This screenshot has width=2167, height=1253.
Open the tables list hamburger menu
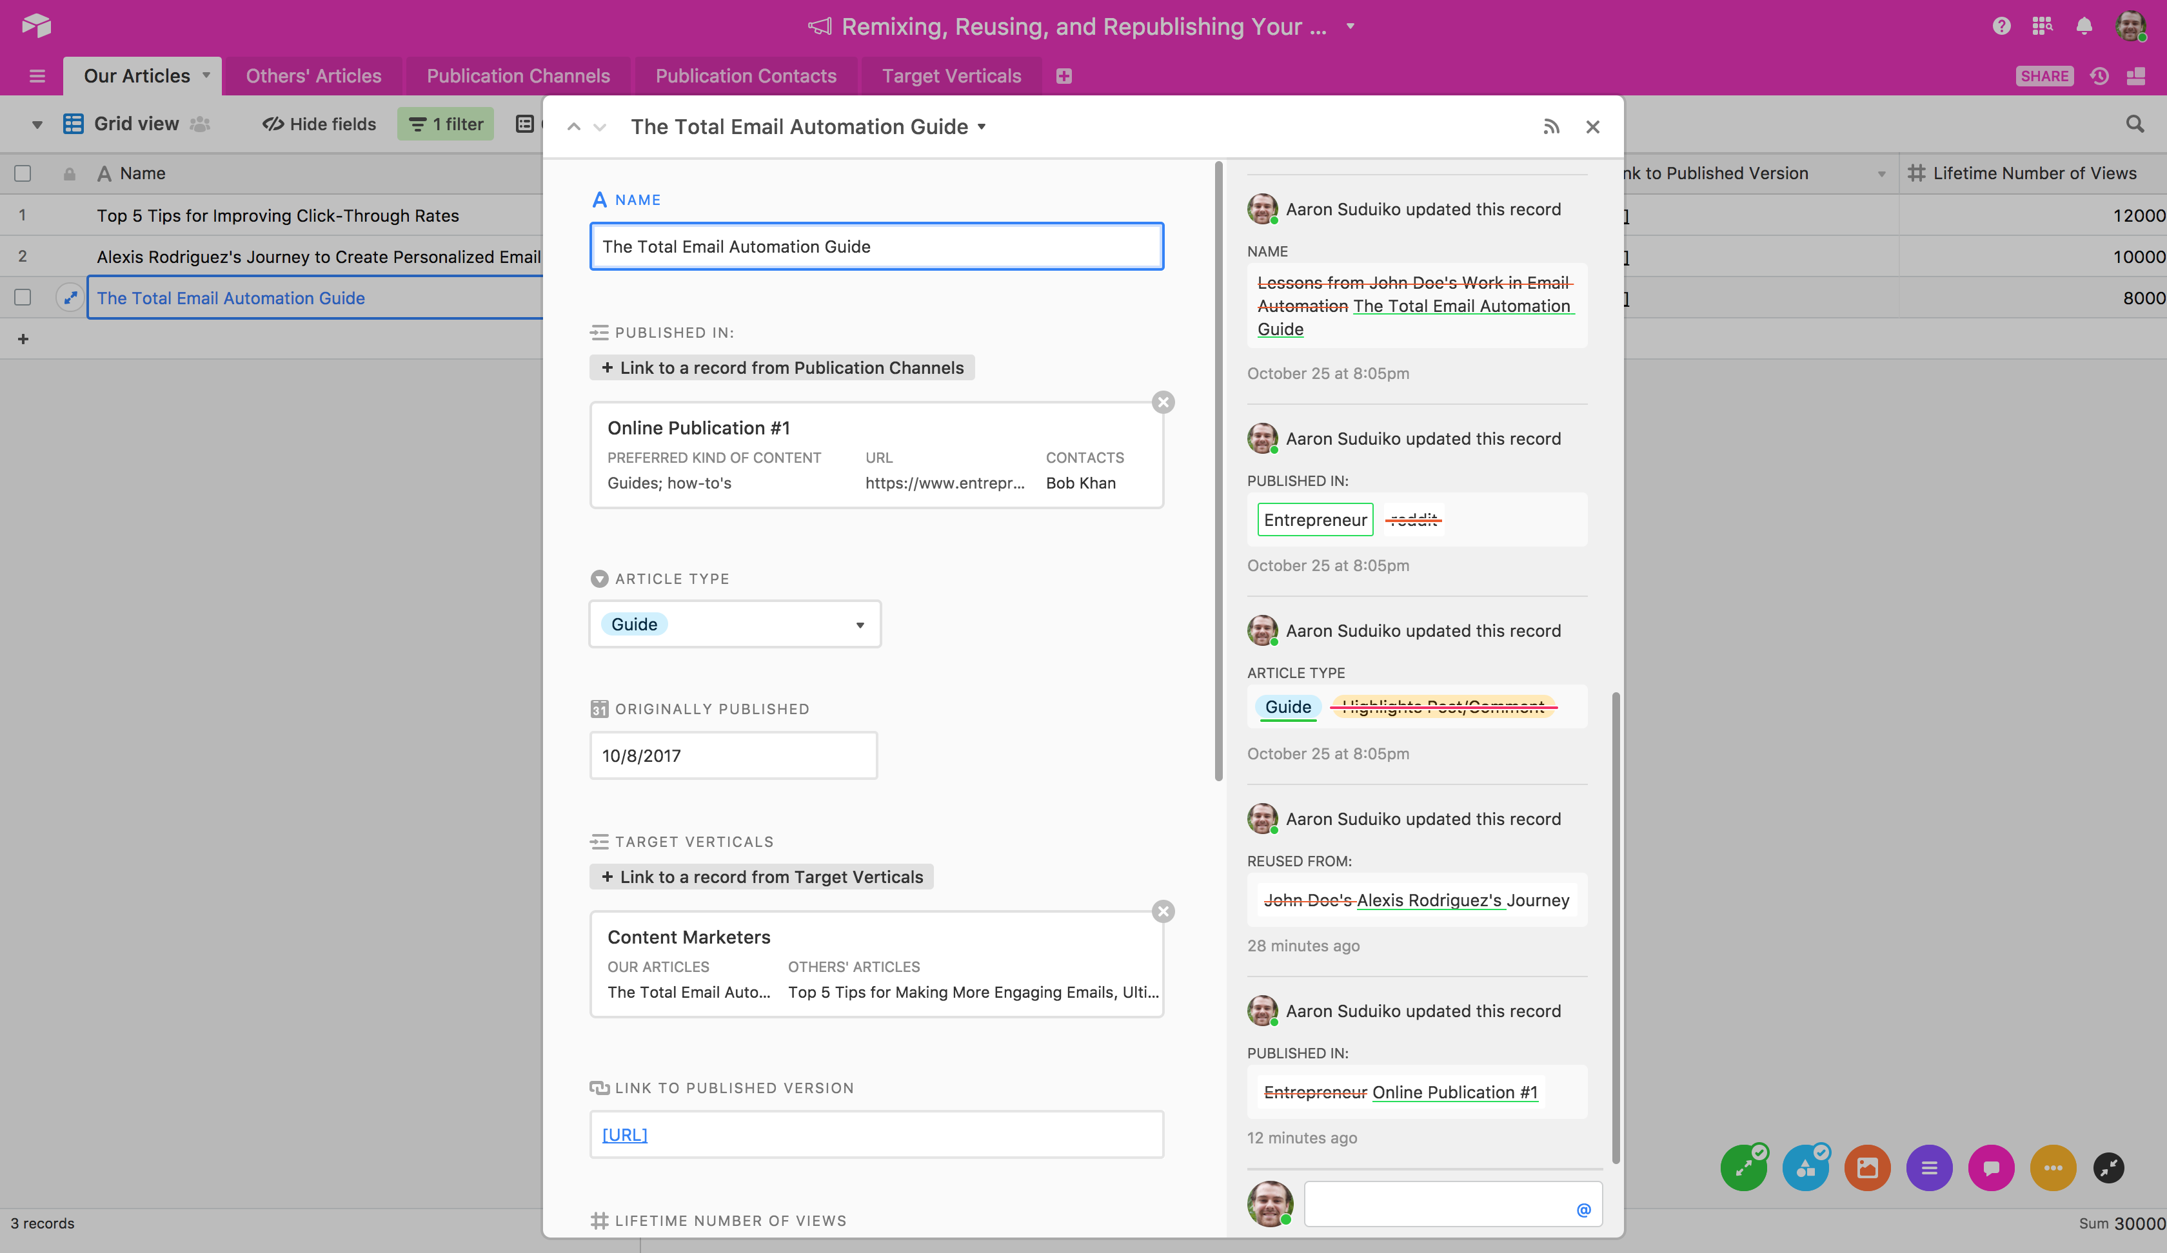pos(37,75)
